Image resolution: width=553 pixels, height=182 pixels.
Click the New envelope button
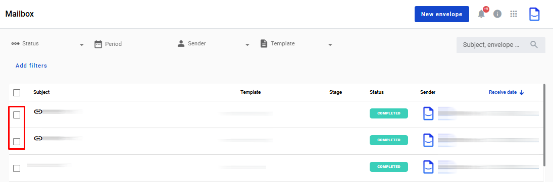(441, 14)
